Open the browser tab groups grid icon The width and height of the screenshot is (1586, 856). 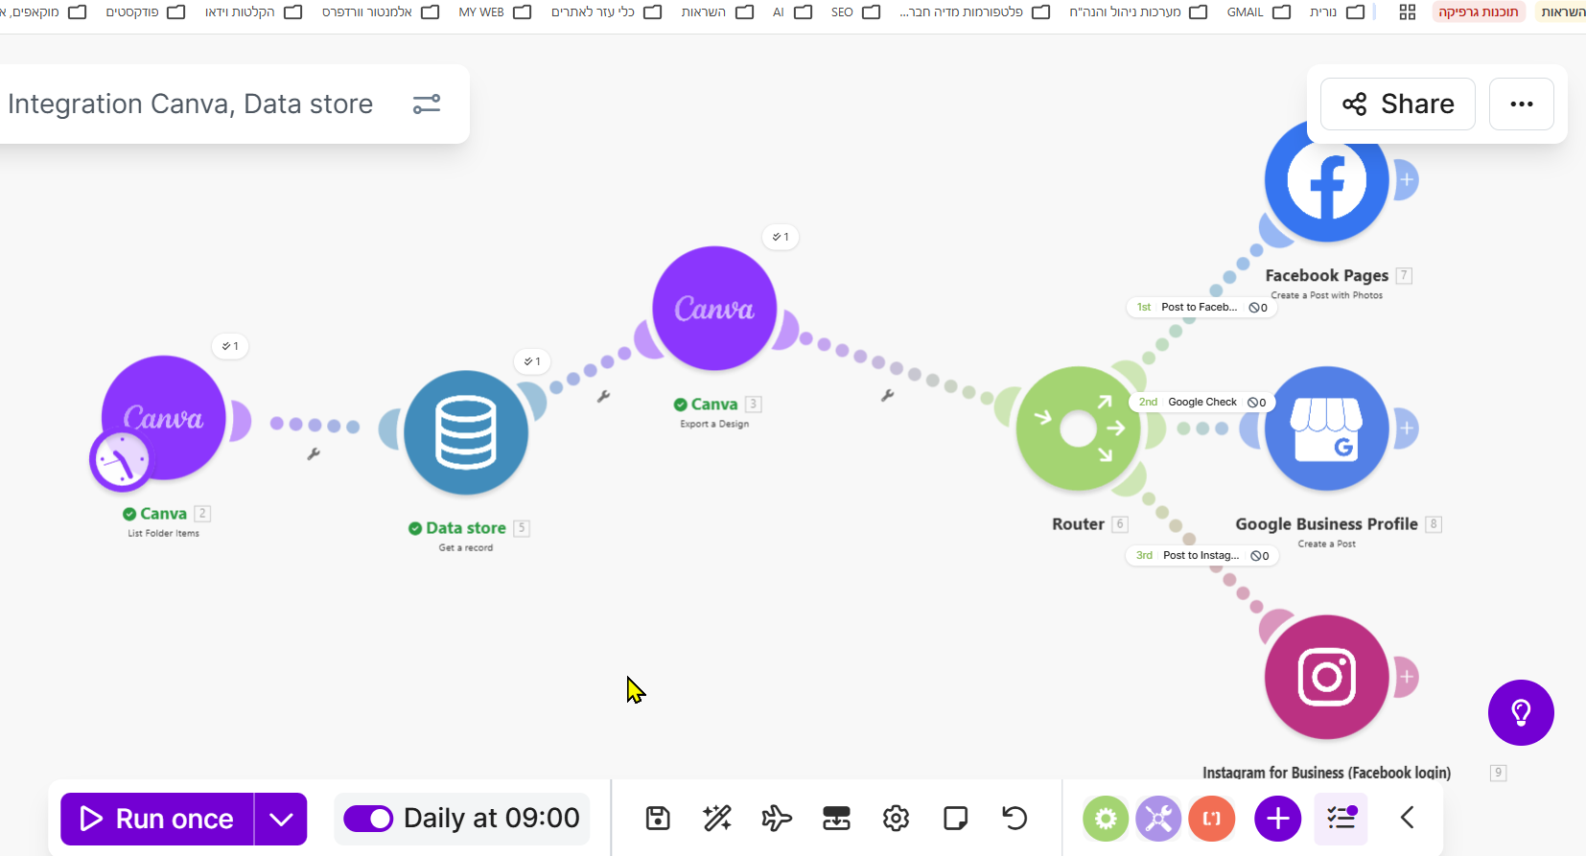click(x=1408, y=12)
